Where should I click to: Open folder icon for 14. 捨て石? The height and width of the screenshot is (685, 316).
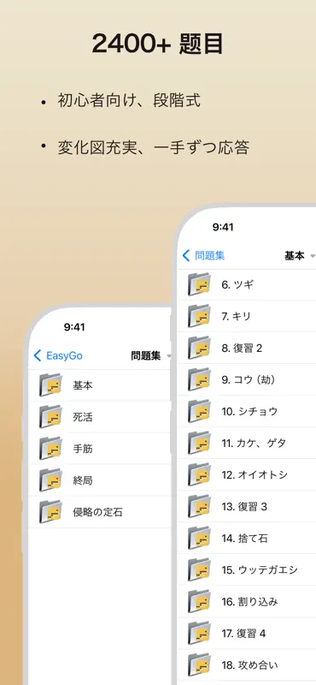199,538
